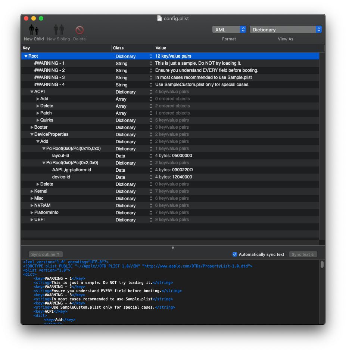
Task: Select the #WARNING - 2 key
Action: point(50,70)
